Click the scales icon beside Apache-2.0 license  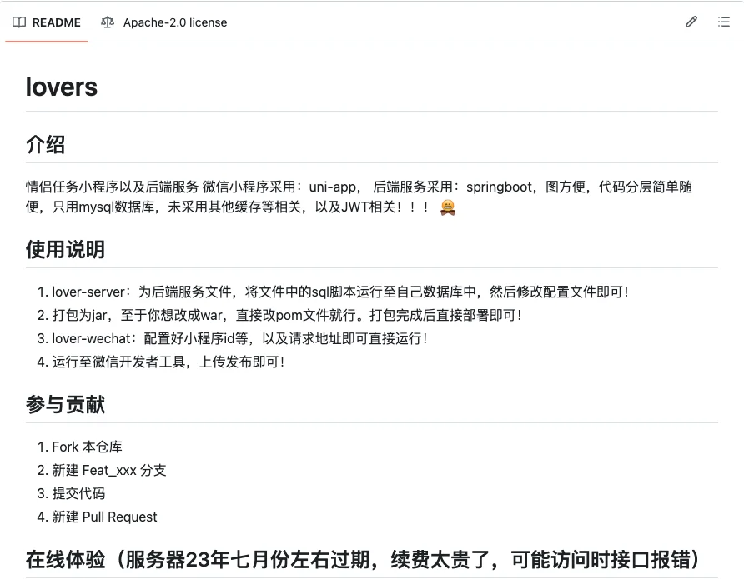point(108,22)
